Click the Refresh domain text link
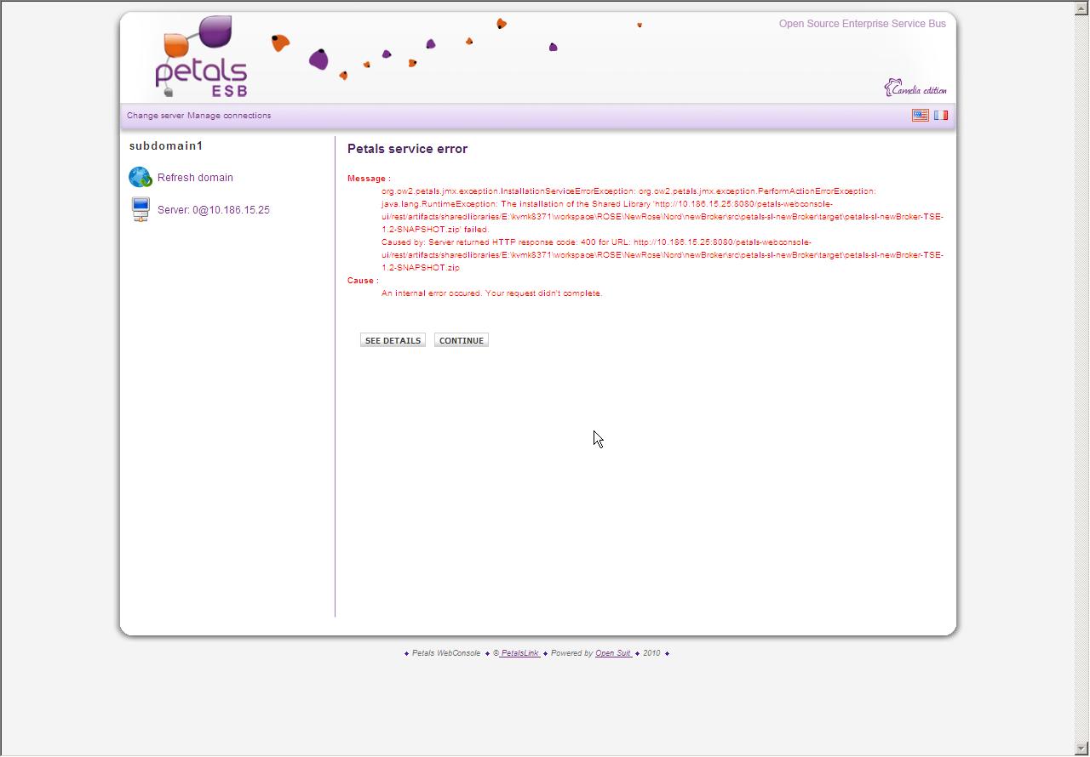Image resolution: width=1090 pixels, height=757 pixels. 195,178
